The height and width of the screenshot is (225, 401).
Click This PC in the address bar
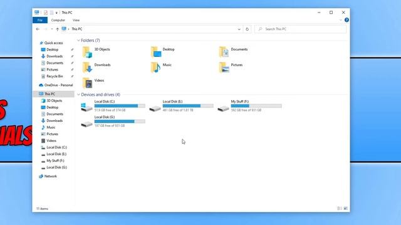pos(76,29)
